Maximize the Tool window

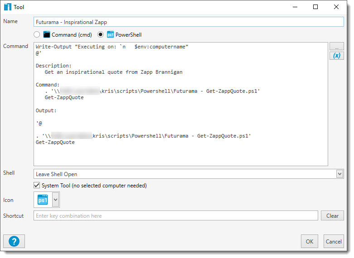pyautogui.click(x=315, y=7)
